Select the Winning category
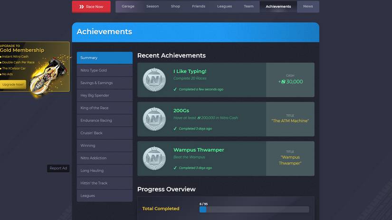Screen dimensions: 392x220 [x=105, y=146]
